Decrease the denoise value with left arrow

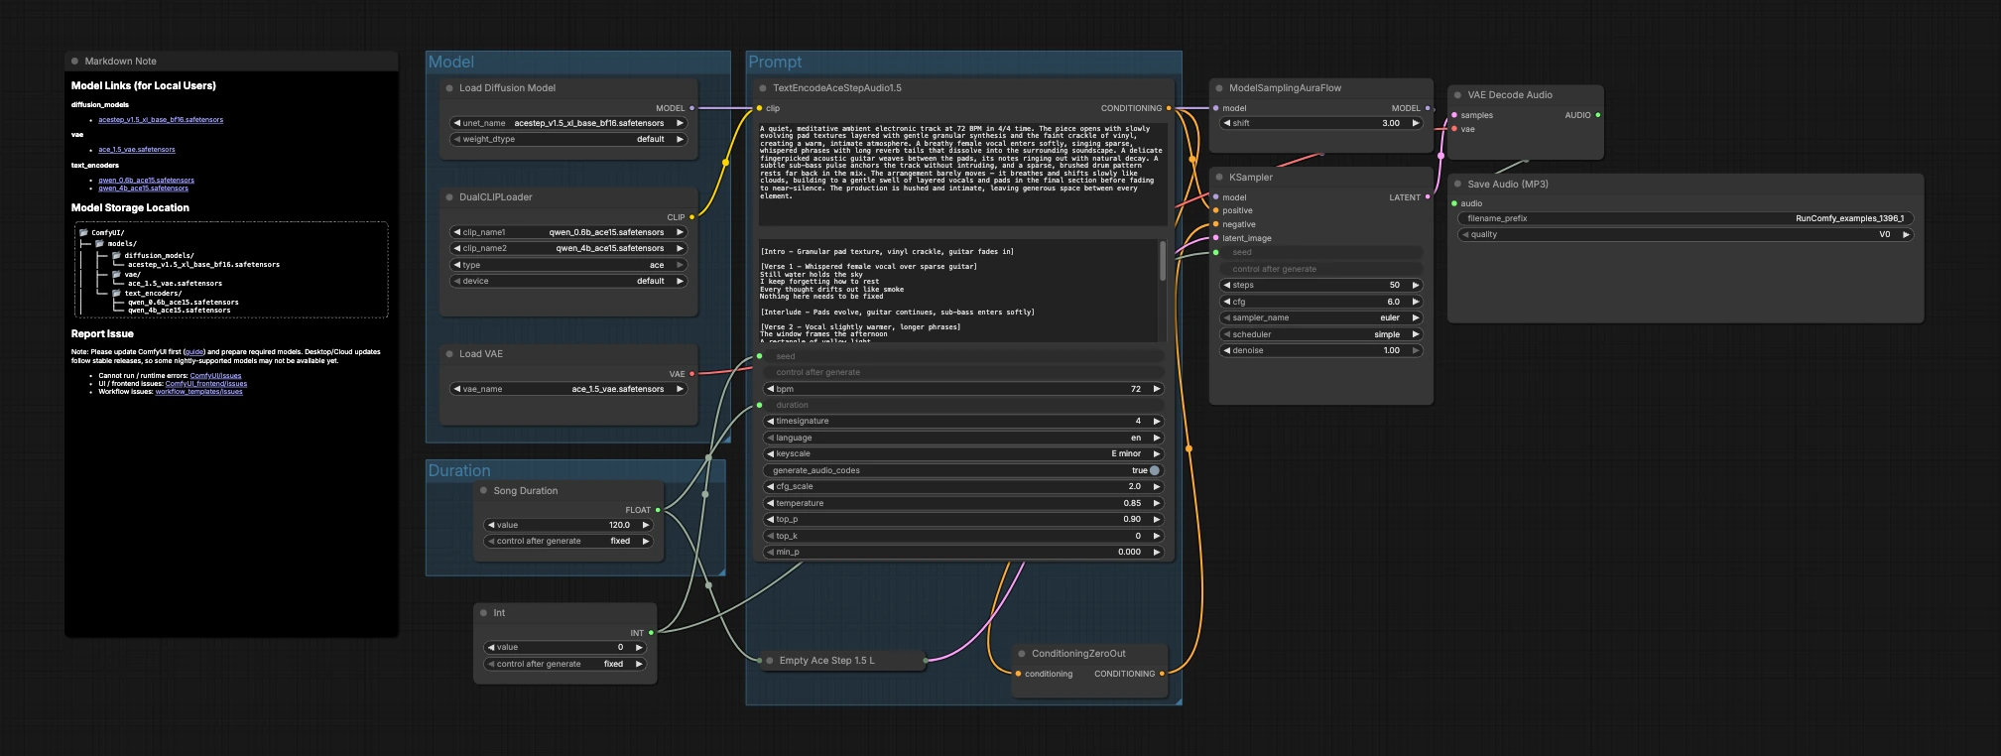click(1227, 350)
